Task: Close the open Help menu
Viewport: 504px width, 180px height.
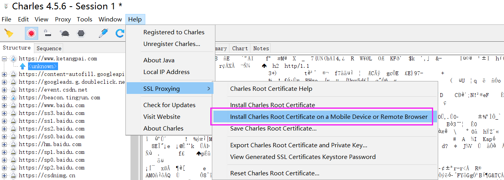Action: [135, 19]
